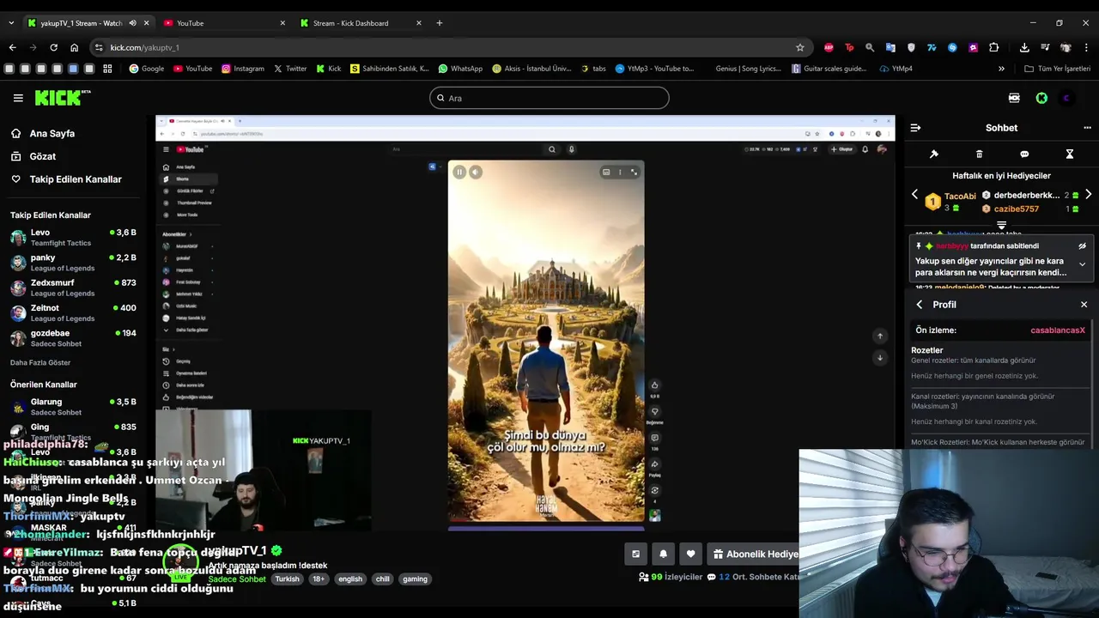
Task: Open Chrome downloads
Action: tap(1024, 47)
